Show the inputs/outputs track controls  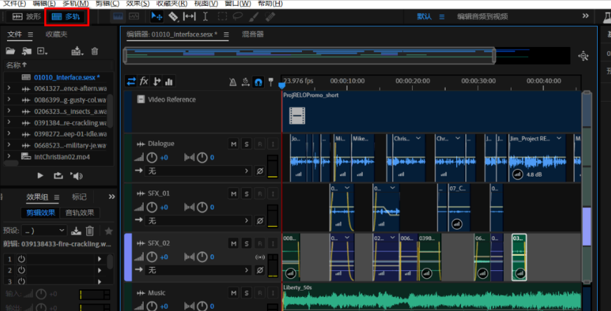pos(131,81)
